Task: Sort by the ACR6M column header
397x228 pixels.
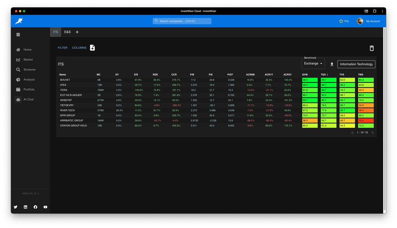Action: (x=250, y=74)
